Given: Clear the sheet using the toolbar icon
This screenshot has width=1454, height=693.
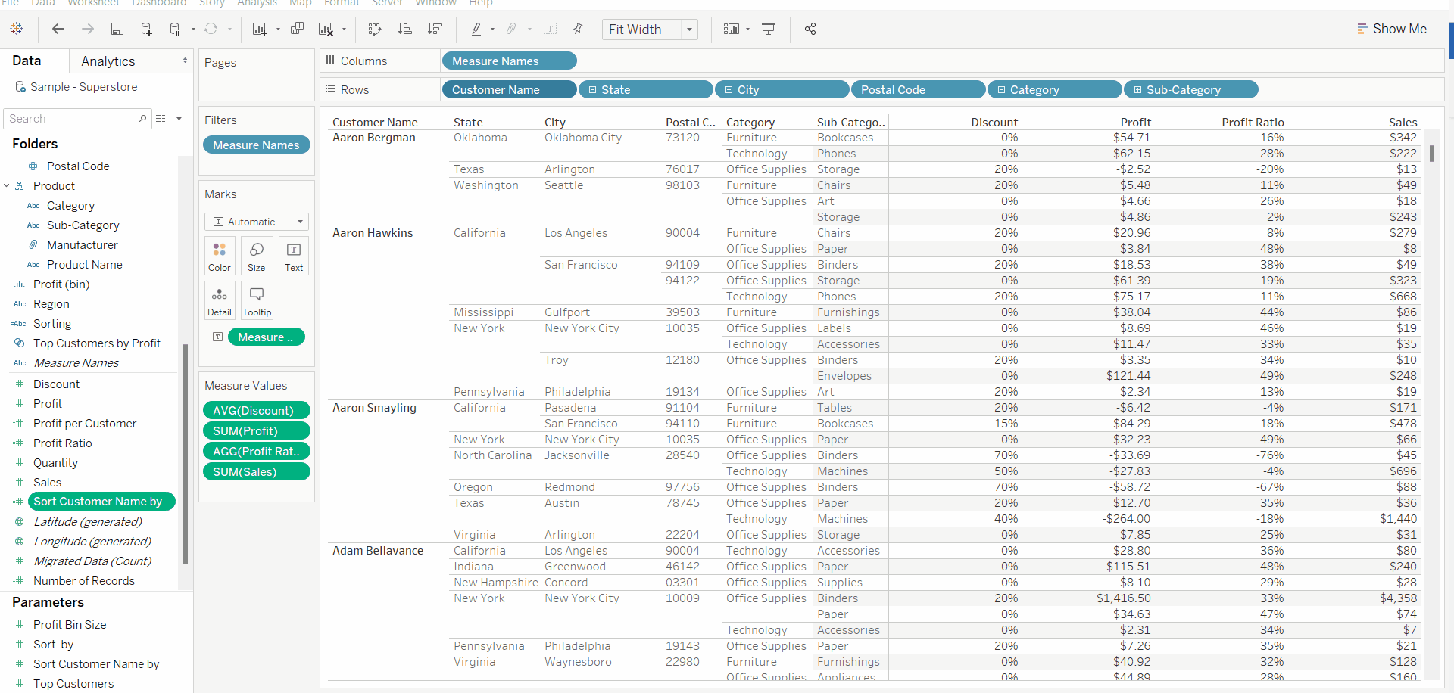Looking at the screenshot, I should click(x=326, y=29).
